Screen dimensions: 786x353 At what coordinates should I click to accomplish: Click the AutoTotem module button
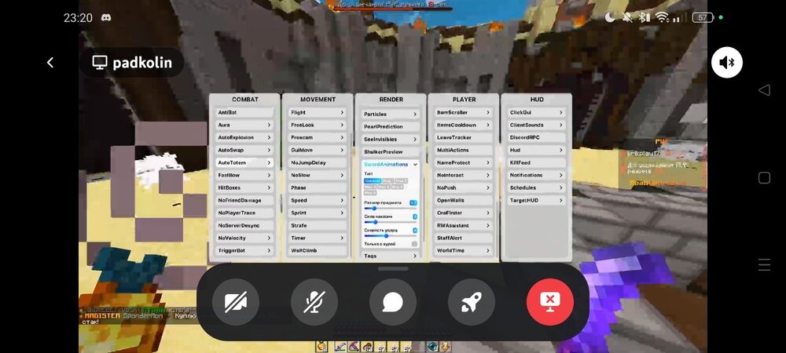pos(245,162)
